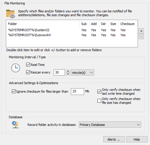Click the Checksum column header

pyautogui.click(x=128, y=24)
